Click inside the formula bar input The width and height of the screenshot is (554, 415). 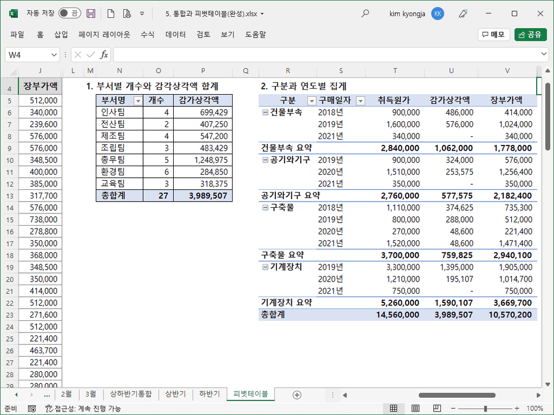coord(325,55)
